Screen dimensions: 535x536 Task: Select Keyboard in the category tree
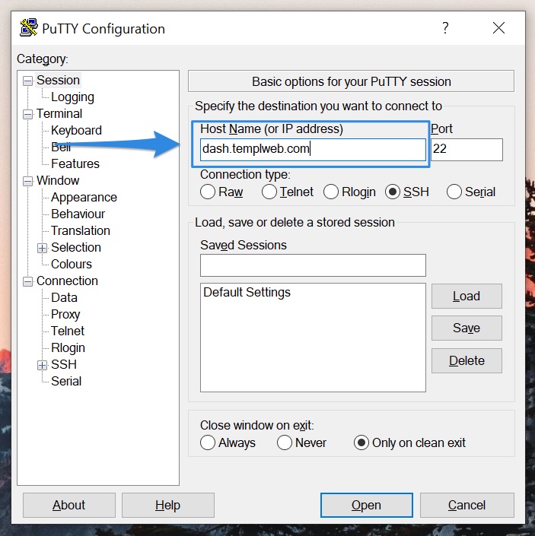click(76, 130)
